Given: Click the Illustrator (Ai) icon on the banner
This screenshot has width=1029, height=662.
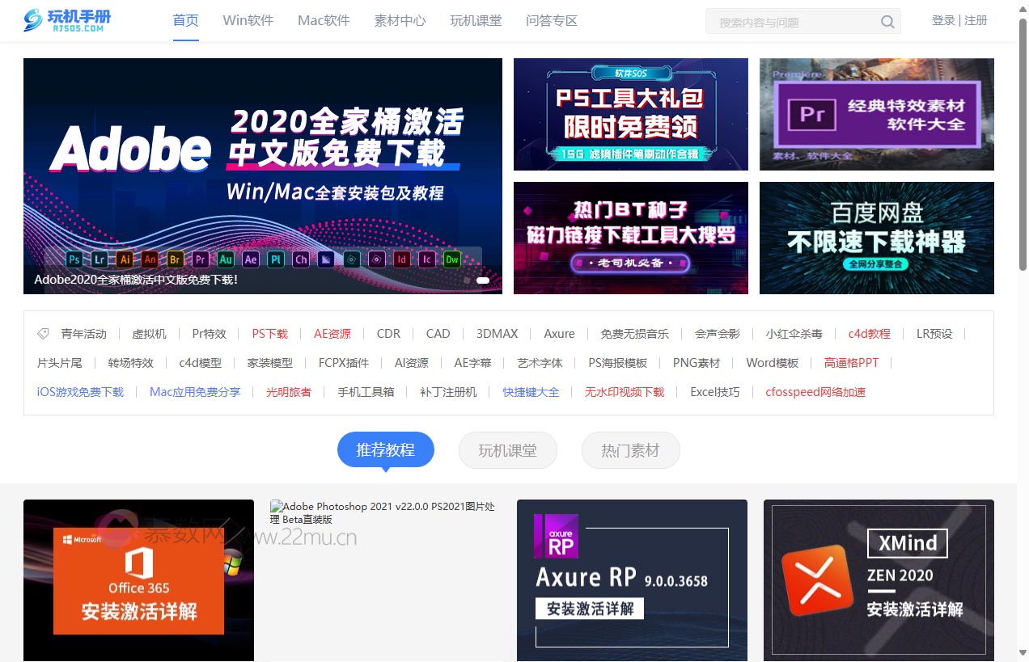Looking at the screenshot, I should (125, 259).
